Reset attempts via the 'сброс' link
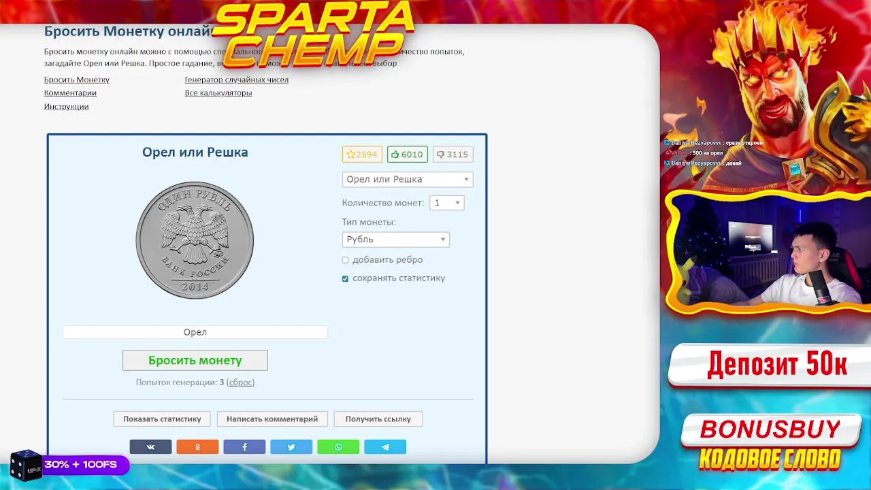 (240, 382)
